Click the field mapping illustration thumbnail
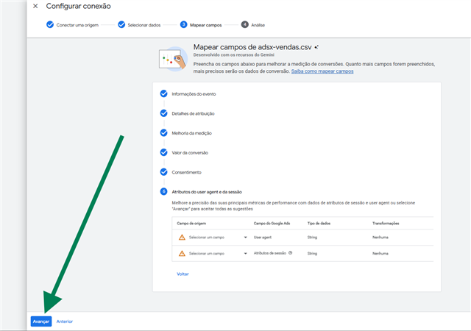The width and height of the screenshot is (471, 331). [x=173, y=59]
